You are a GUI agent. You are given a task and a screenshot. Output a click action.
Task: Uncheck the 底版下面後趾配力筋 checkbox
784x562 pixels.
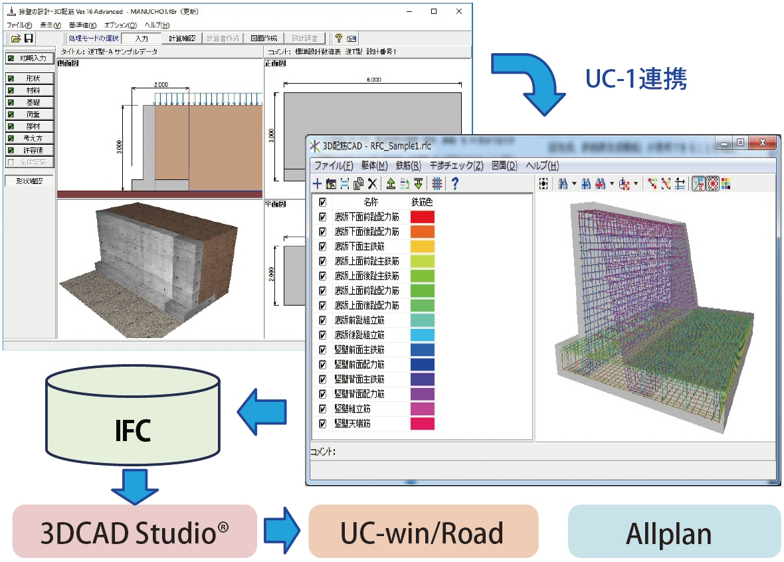click(322, 231)
